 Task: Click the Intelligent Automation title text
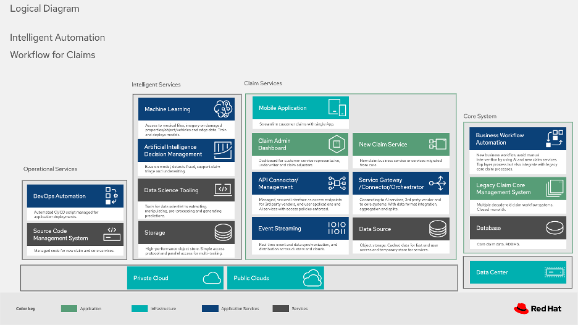(57, 38)
